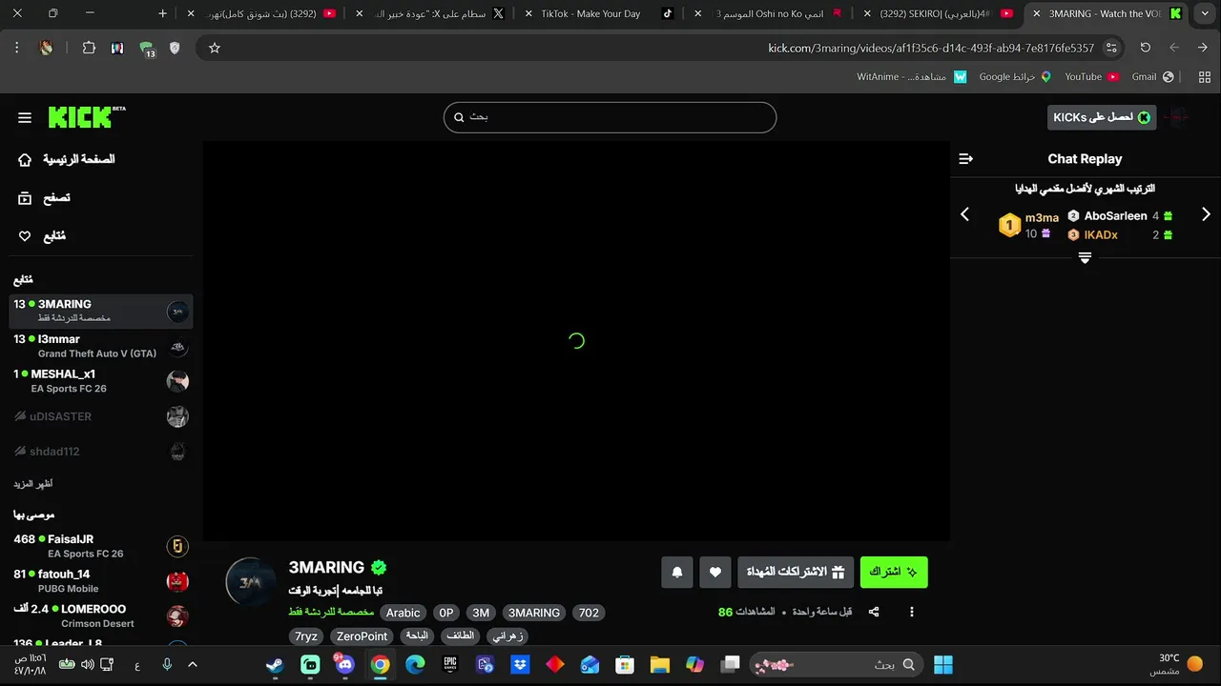Image resolution: width=1221 pixels, height=686 pixels.
Task: Click the ZeroPoint tag
Action: (362, 636)
